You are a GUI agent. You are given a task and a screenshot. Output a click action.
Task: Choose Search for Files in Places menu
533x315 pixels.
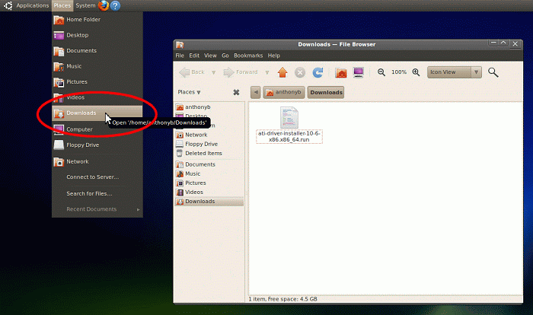click(x=97, y=194)
